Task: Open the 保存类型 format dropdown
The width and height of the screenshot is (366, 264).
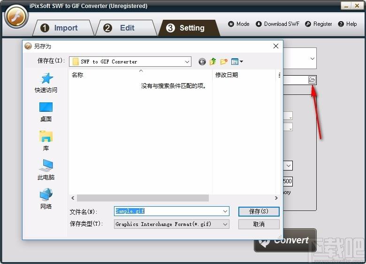Action: coord(225,225)
